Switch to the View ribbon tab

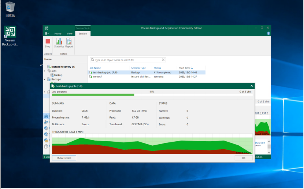(x=70, y=34)
